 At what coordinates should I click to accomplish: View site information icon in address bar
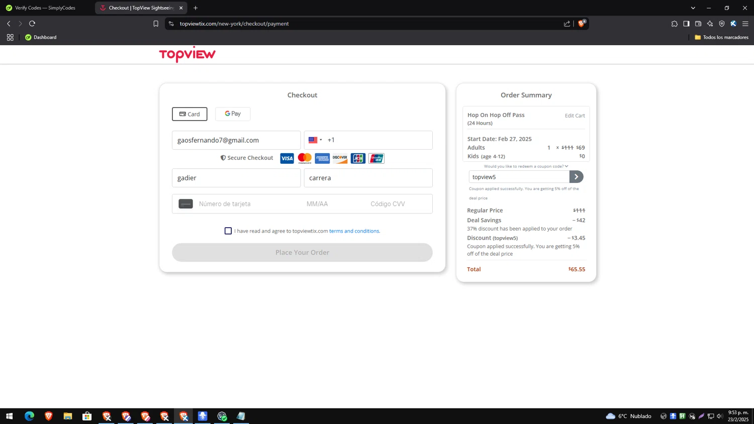(x=171, y=24)
